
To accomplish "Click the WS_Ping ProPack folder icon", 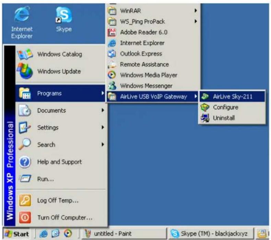I will [x=112, y=21].
